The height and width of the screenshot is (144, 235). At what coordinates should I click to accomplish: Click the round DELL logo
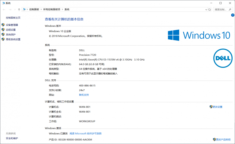coord(223,58)
